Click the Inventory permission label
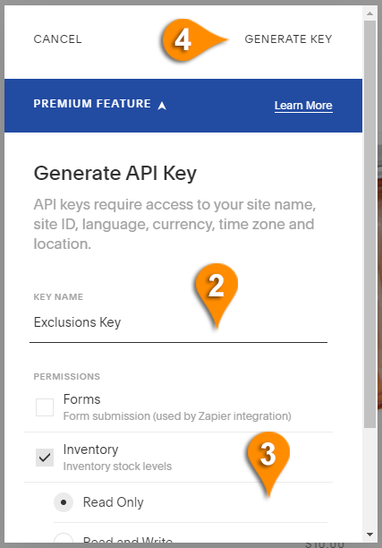Image resolution: width=382 pixels, height=548 pixels. point(90,450)
